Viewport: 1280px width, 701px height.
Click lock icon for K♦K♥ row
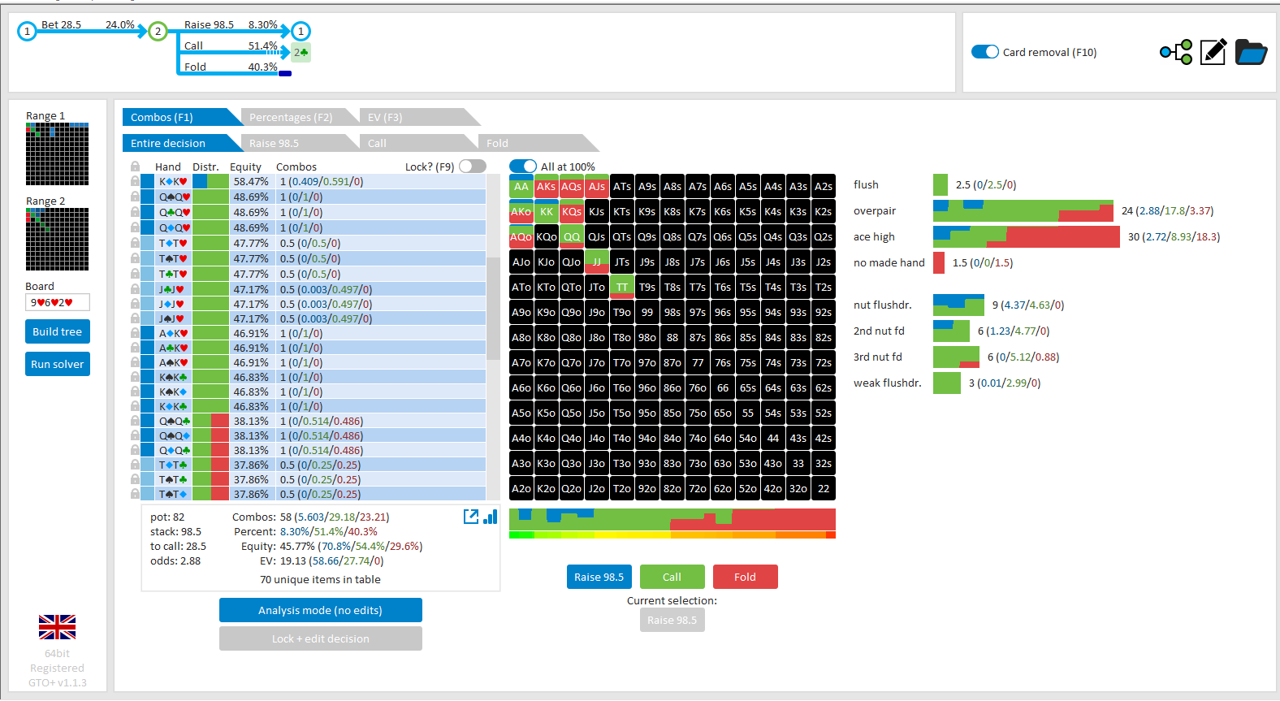click(x=135, y=182)
